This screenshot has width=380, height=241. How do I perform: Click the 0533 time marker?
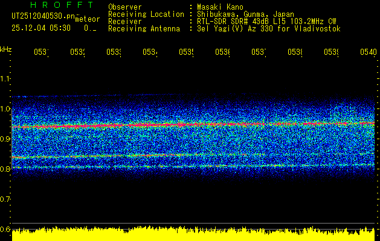114,52
